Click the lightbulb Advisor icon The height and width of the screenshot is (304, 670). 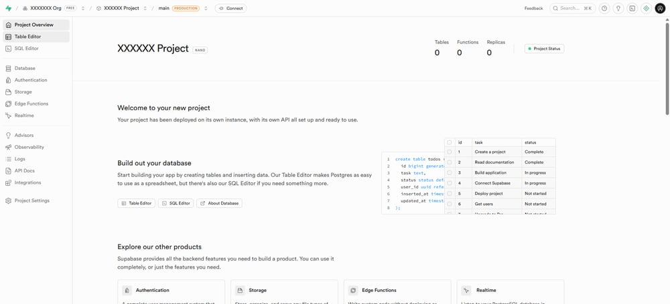coord(618,9)
